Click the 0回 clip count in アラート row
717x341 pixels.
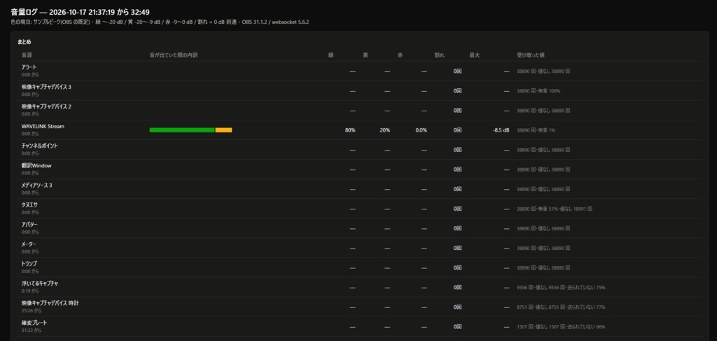click(x=457, y=71)
